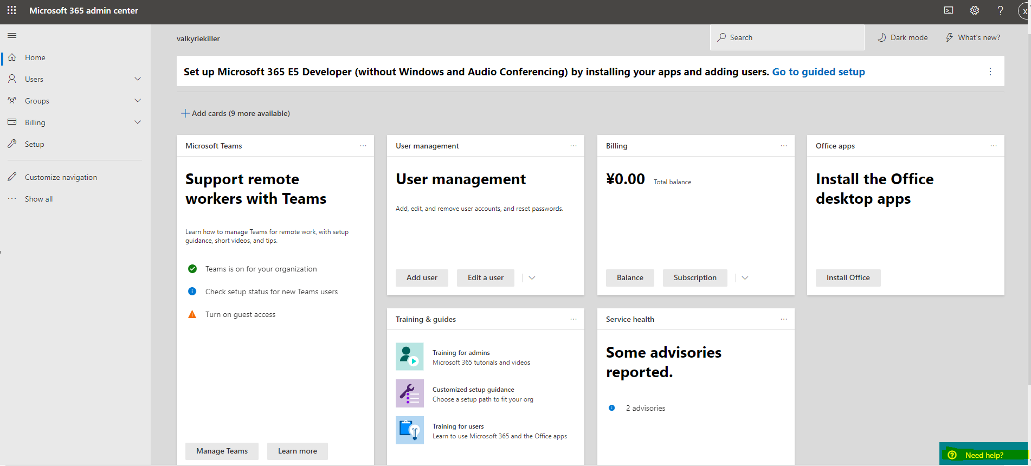
Task: Open Training for users link
Action: click(x=458, y=426)
